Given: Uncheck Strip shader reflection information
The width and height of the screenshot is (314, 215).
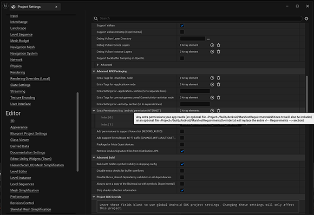Looking at the screenshot, I should click(x=182, y=191).
